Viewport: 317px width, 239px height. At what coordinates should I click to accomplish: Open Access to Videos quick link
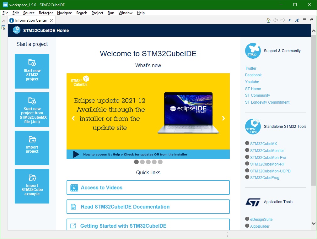point(148,187)
